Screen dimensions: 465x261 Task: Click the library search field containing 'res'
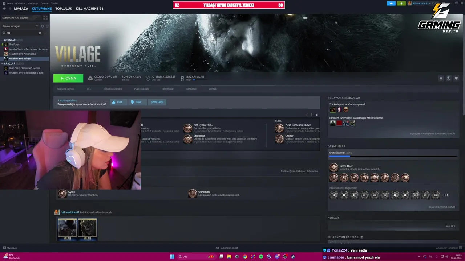pyautogui.click(x=21, y=33)
